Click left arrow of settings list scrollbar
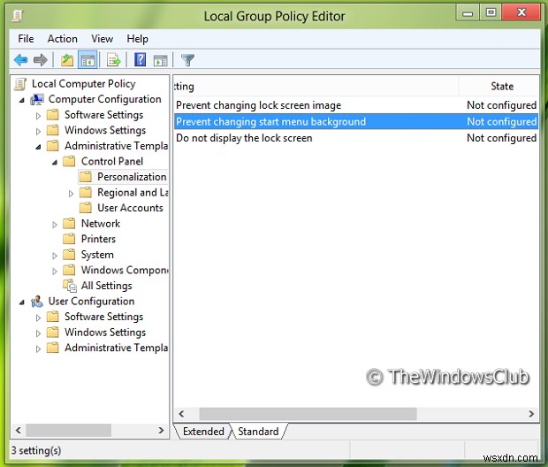 tap(181, 414)
